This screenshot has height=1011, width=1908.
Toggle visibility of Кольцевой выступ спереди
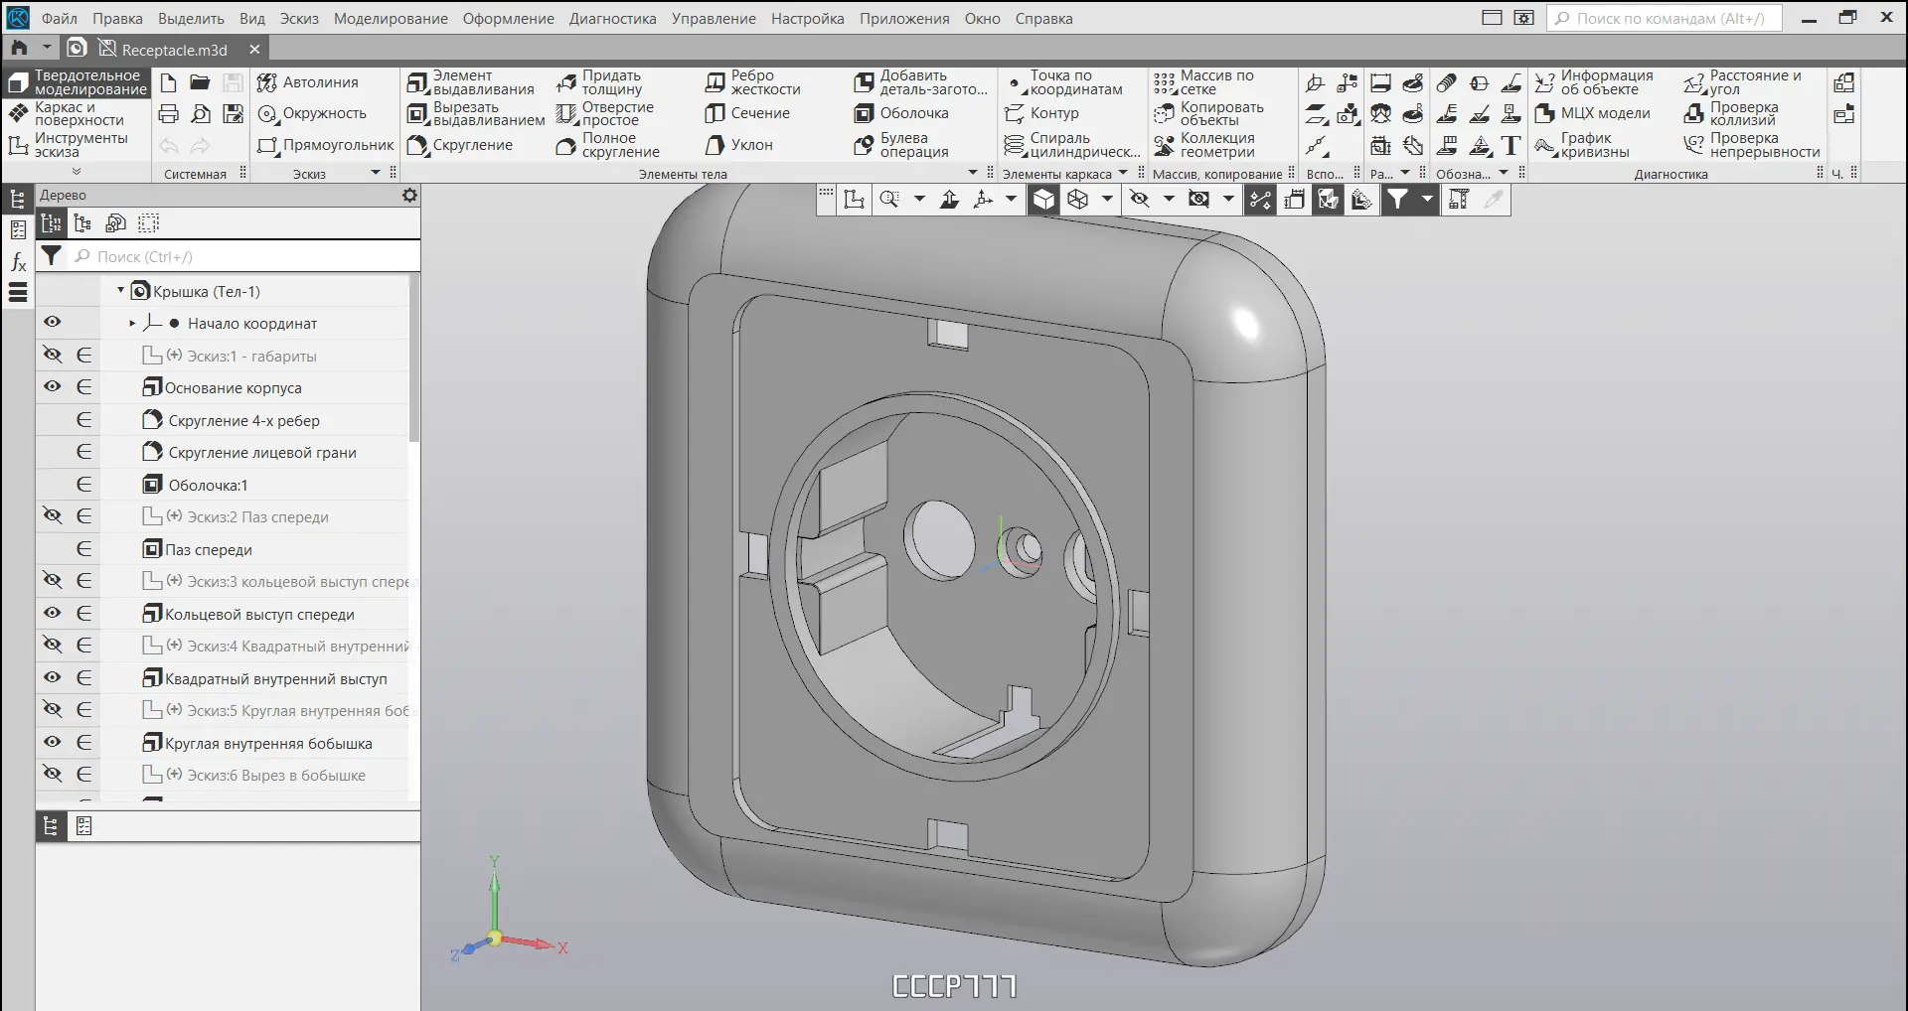tap(53, 613)
